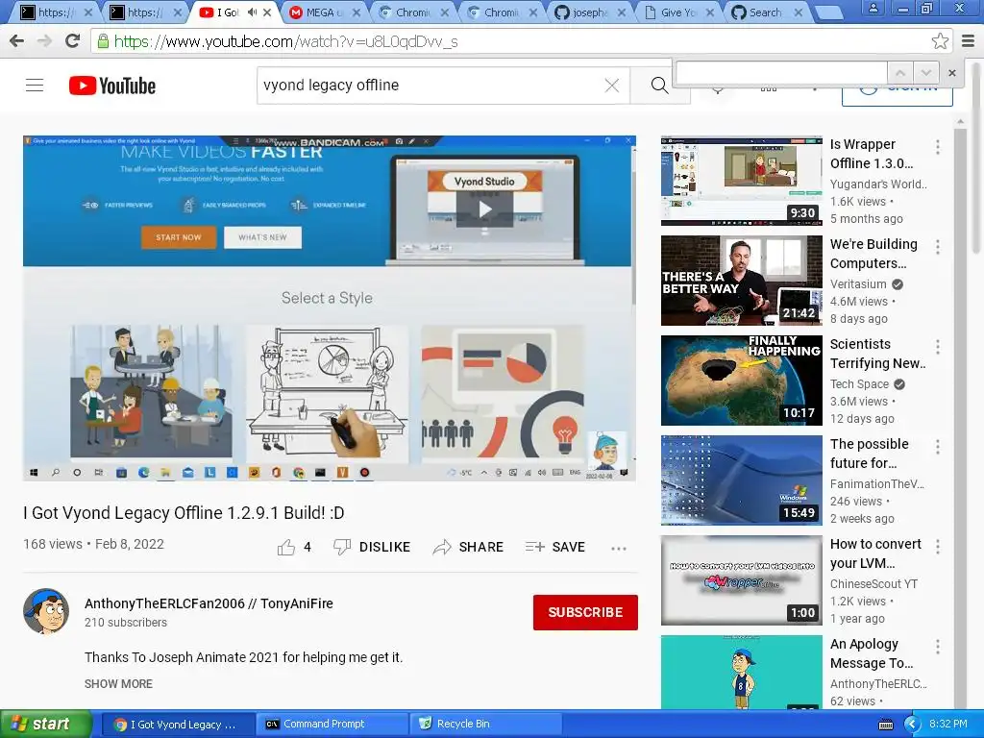Open more actions ellipsis below video
Screen dimensions: 984x738
coord(619,548)
